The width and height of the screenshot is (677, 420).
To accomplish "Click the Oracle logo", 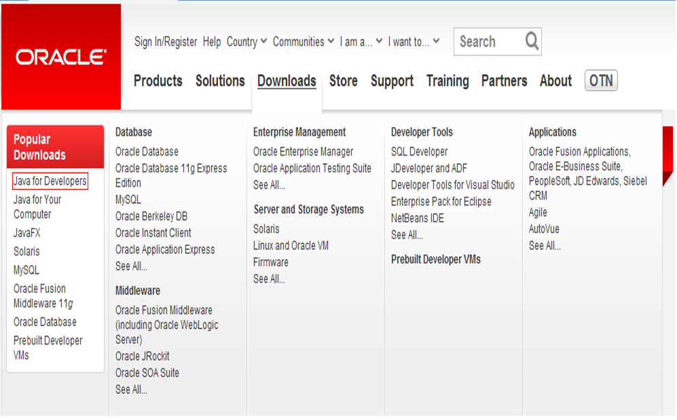I will tap(61, 57).
